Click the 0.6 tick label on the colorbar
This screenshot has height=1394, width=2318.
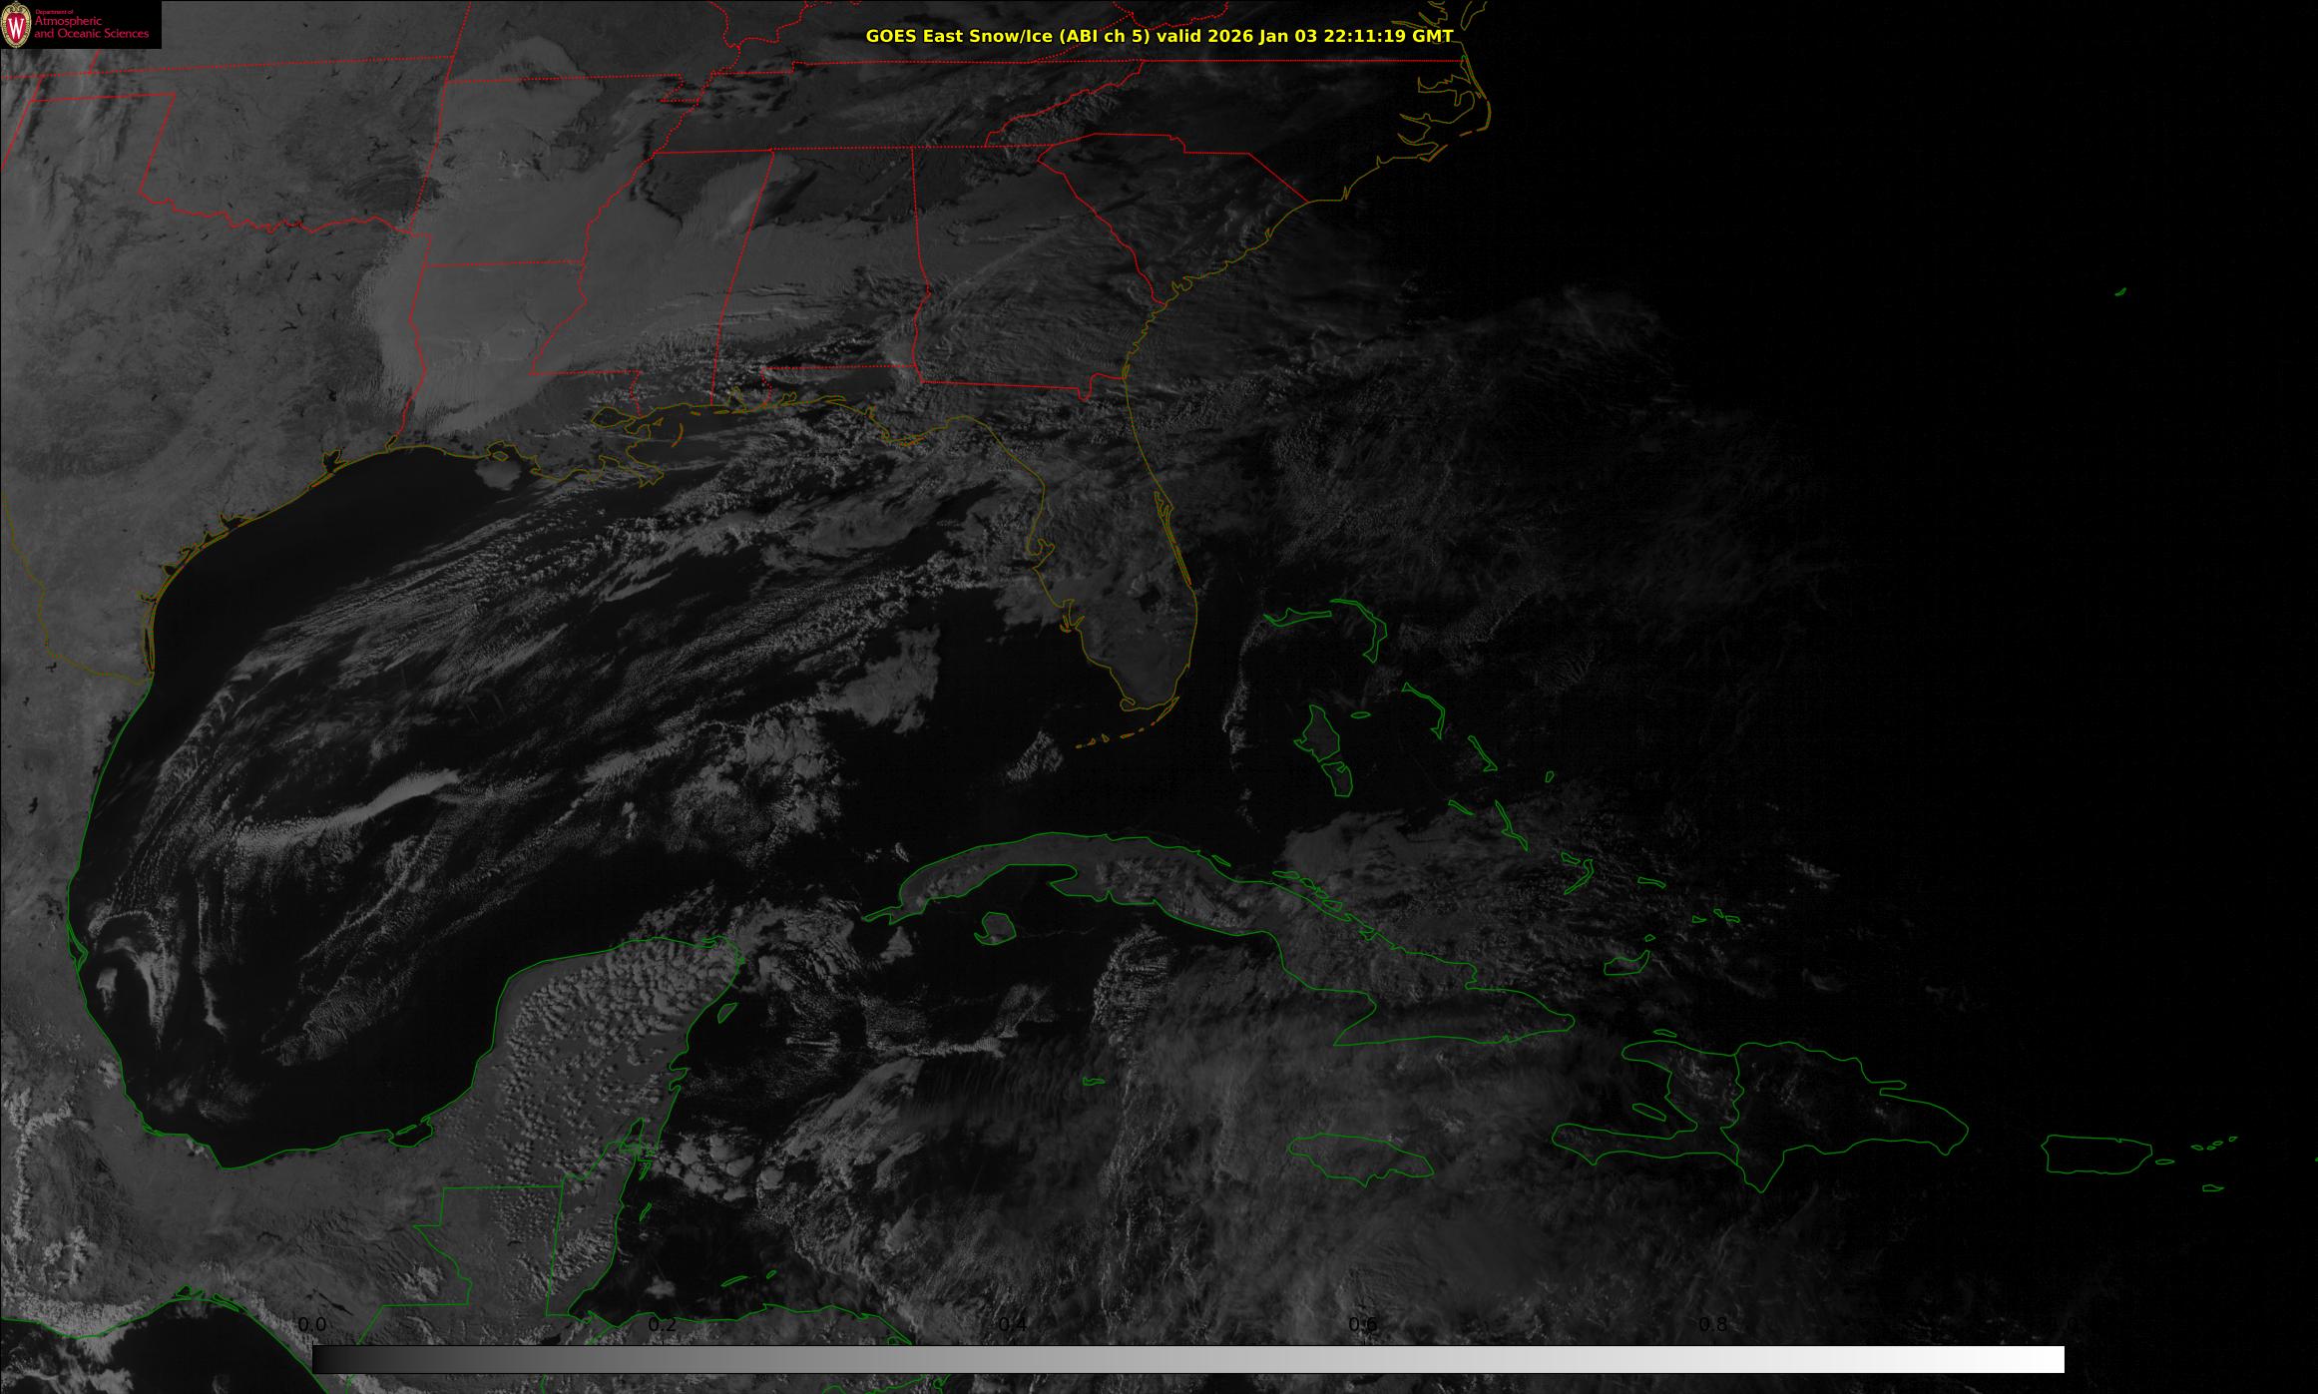[x=1363, y=1324]
